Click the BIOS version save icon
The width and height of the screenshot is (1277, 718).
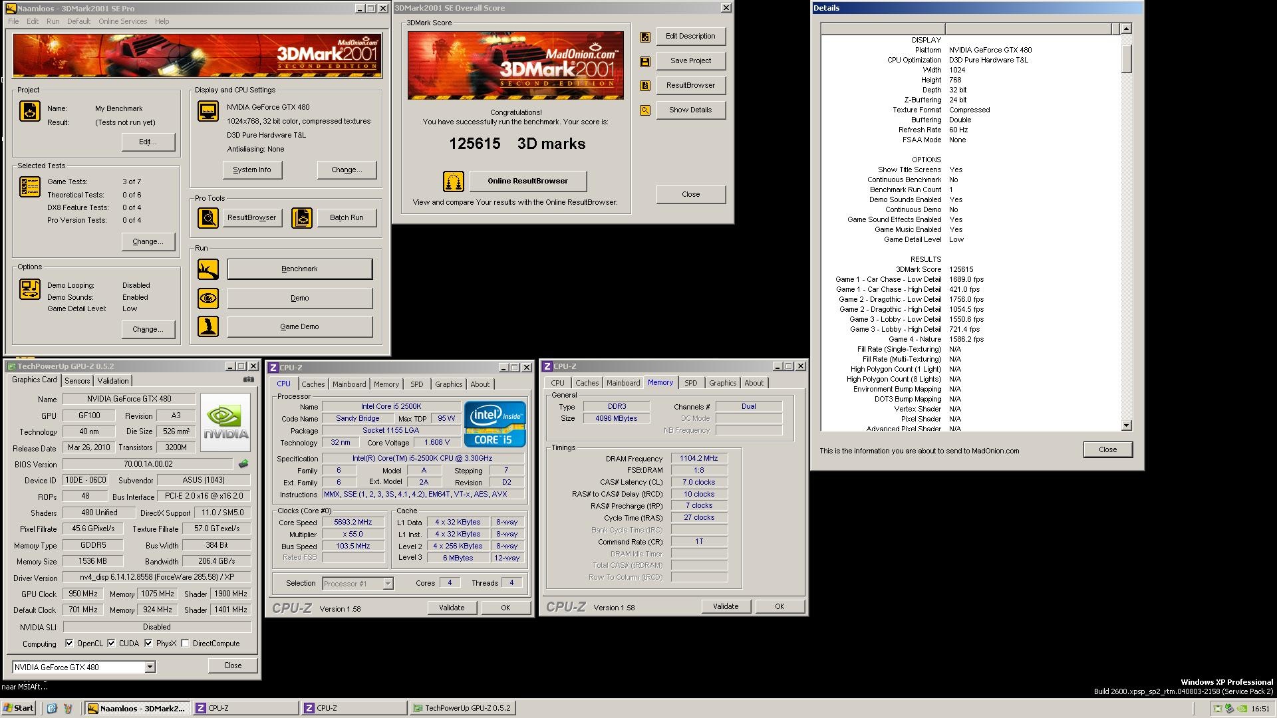(243, 464)
